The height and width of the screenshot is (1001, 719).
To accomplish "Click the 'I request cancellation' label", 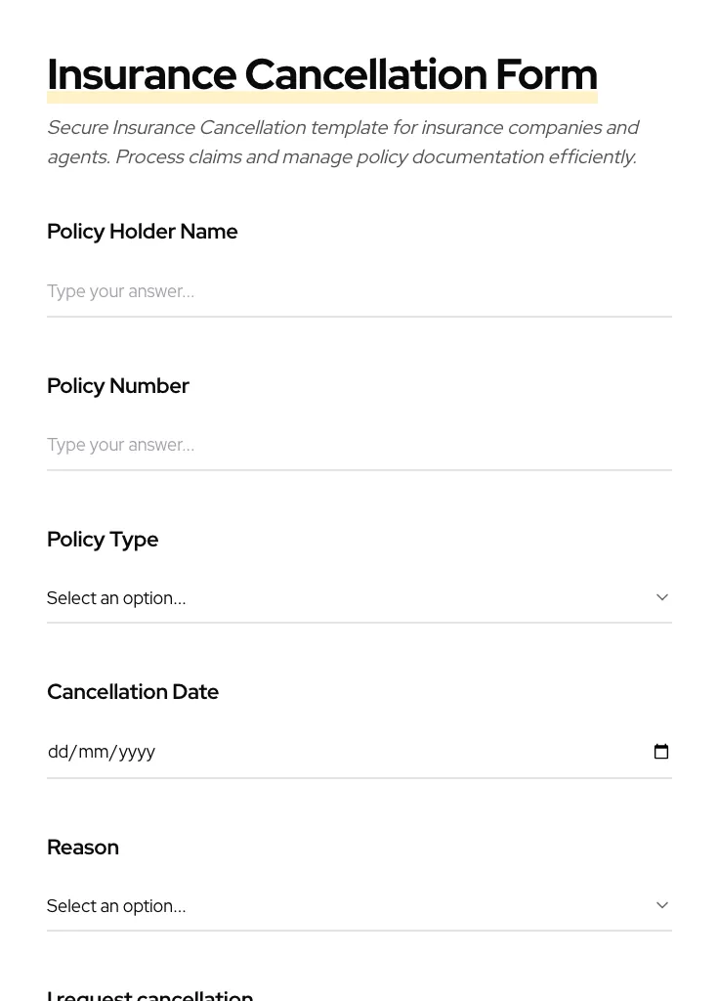I will point(150,995).
